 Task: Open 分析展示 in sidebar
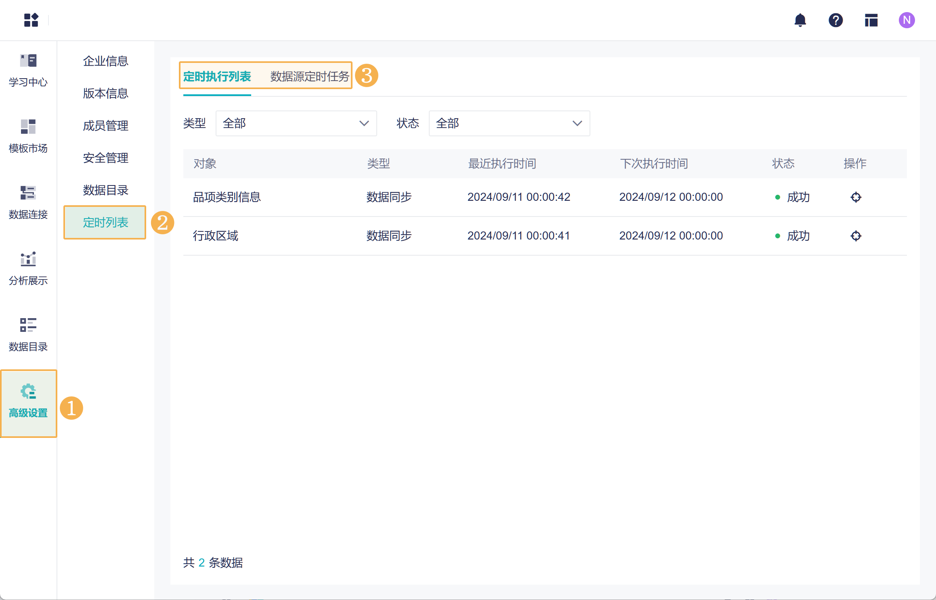point(28,269)
